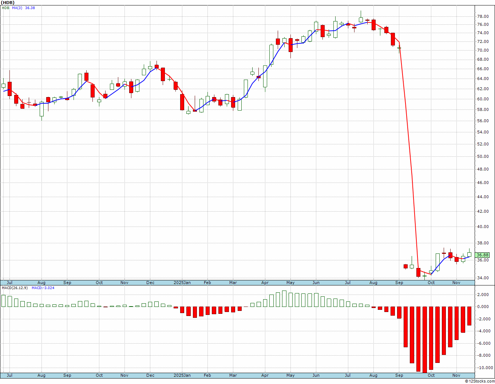Click the 72.00 price axis label

(483, 41)
